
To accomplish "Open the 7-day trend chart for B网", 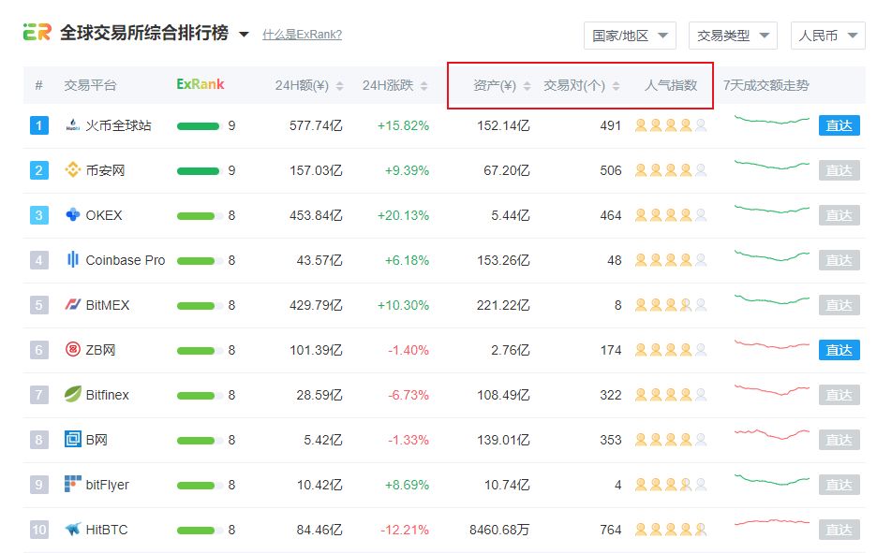I will 772,434.
